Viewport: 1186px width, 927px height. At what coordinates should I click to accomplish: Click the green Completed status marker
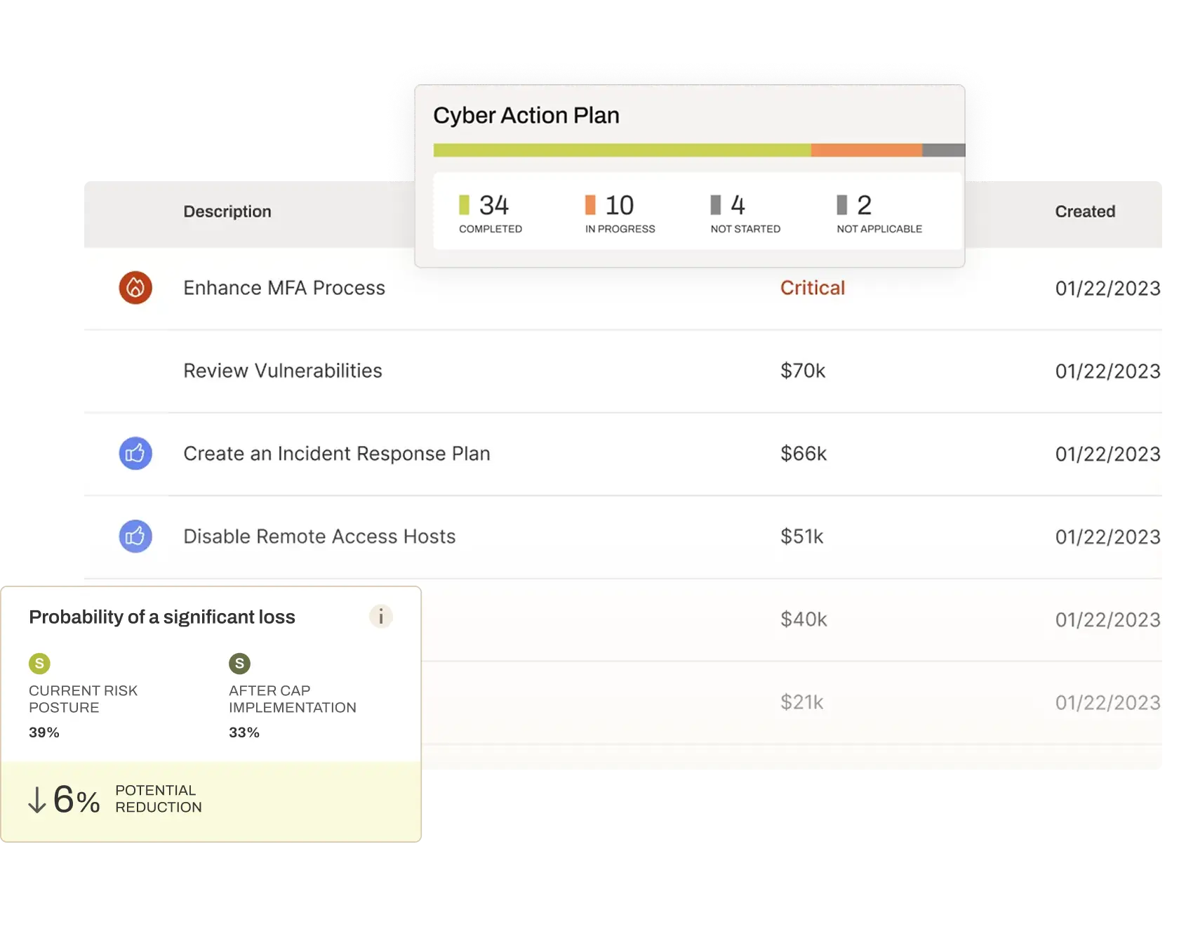[464, 205]
